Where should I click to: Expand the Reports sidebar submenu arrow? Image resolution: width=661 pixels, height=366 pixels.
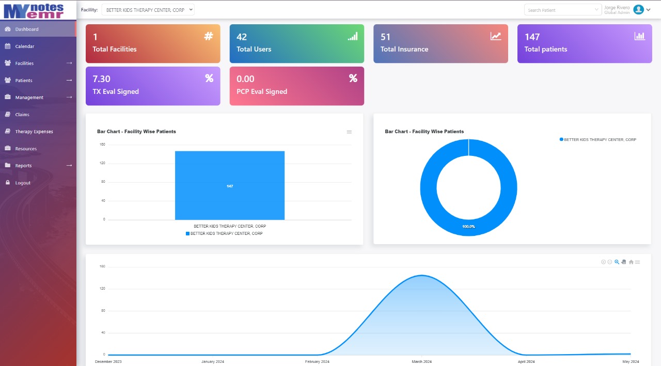coord(69,166)
